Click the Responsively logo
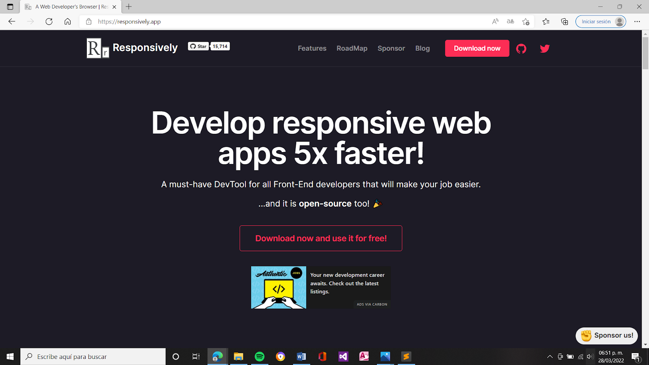 point(132,48)
